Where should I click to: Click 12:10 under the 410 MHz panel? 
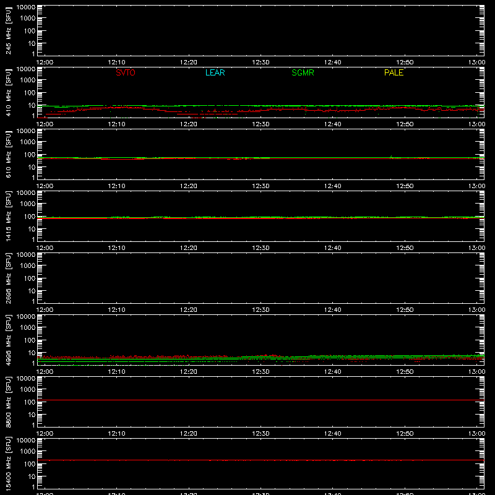click(116, 124)
